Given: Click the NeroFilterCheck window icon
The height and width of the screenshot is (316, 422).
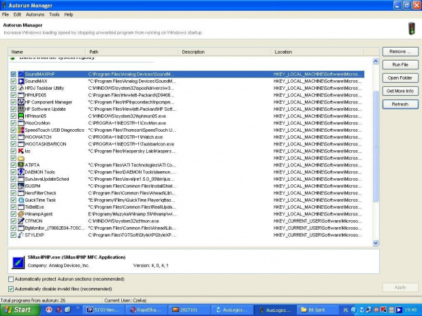Looking at the screenshot, I should (x=21, y=193).
